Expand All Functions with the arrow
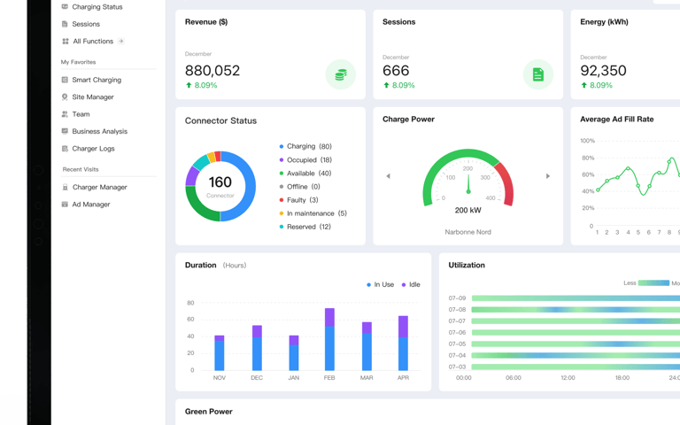Screen dimensions: 680x425 (x=121, y=41)
